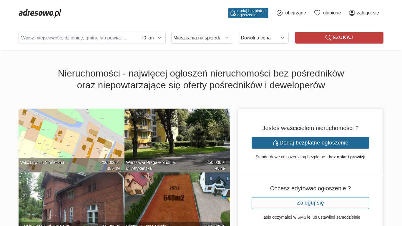
Task: Click the magnifier icon in search button
Action: pos(328,38)
